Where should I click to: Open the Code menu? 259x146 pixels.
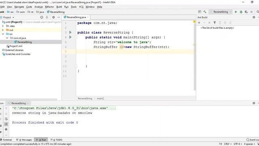(x=29, y=7)
